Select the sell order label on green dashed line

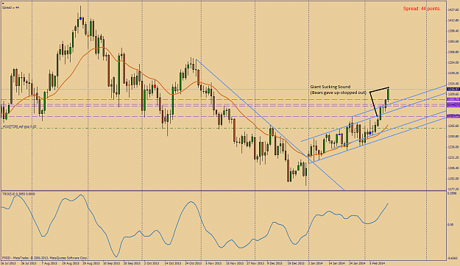click(x=19, y=126)
